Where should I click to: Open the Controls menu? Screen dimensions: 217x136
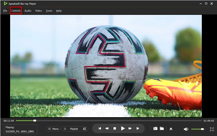point(16,10)
